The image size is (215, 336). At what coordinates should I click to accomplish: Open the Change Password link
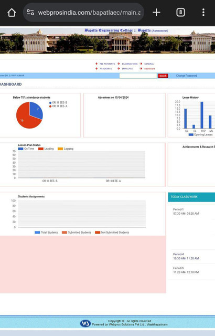point(187,76)
